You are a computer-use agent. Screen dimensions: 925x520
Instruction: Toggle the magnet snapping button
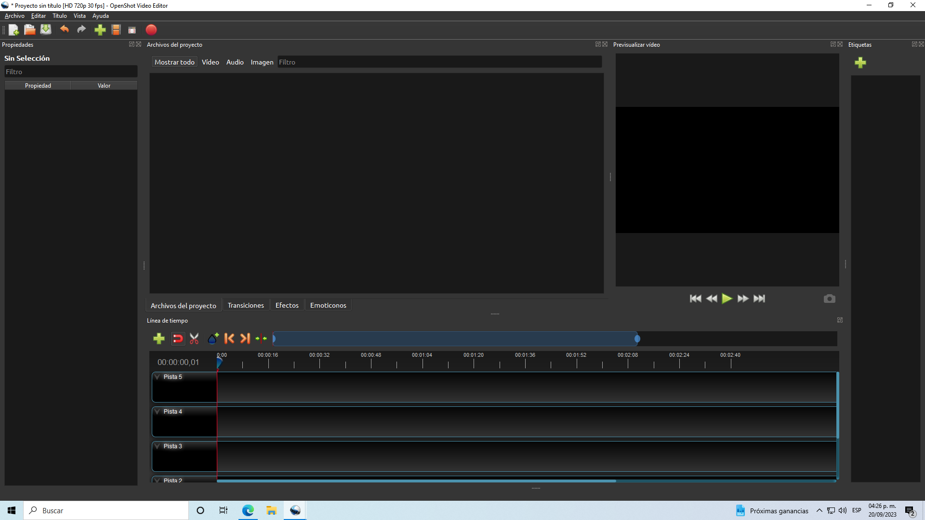coord(177,339)
